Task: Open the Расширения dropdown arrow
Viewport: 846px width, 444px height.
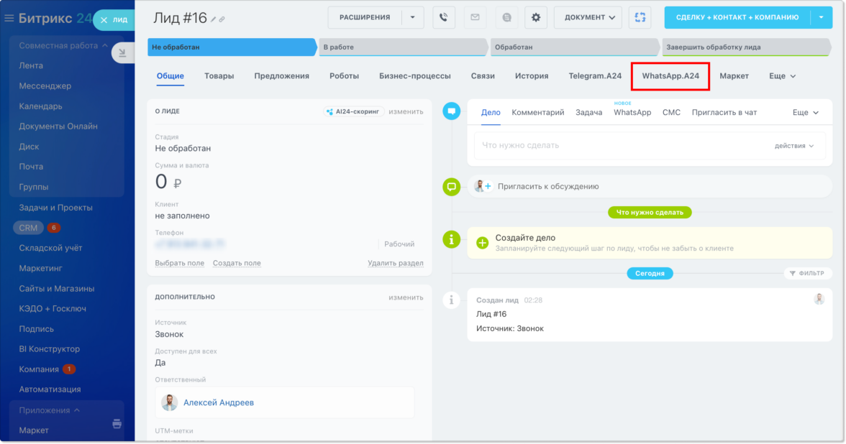Action: click(412, 17)
